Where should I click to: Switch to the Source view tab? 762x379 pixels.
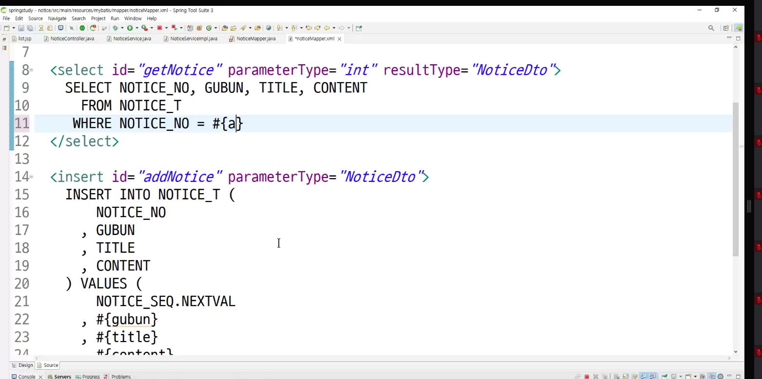click(48, 365)
